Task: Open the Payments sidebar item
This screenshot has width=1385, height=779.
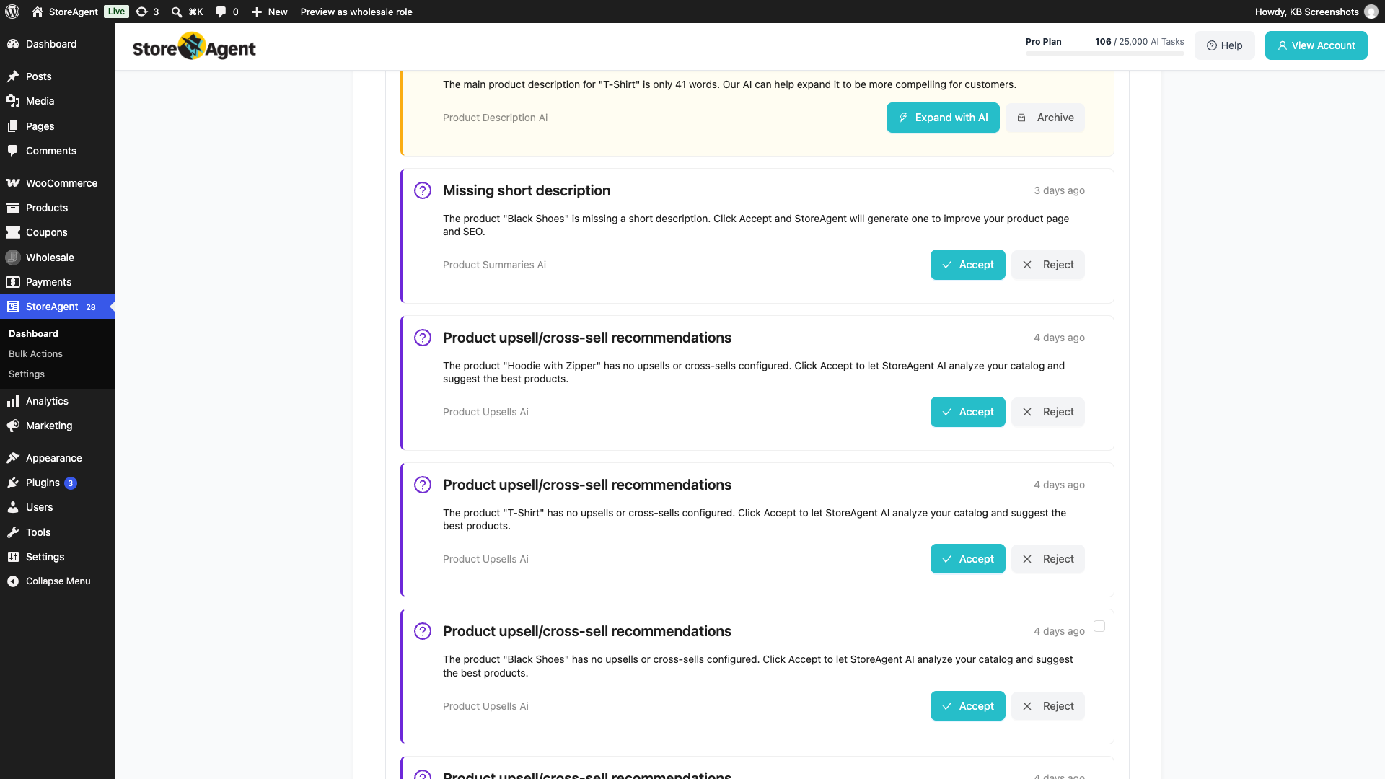Action: tap(58, 282)
